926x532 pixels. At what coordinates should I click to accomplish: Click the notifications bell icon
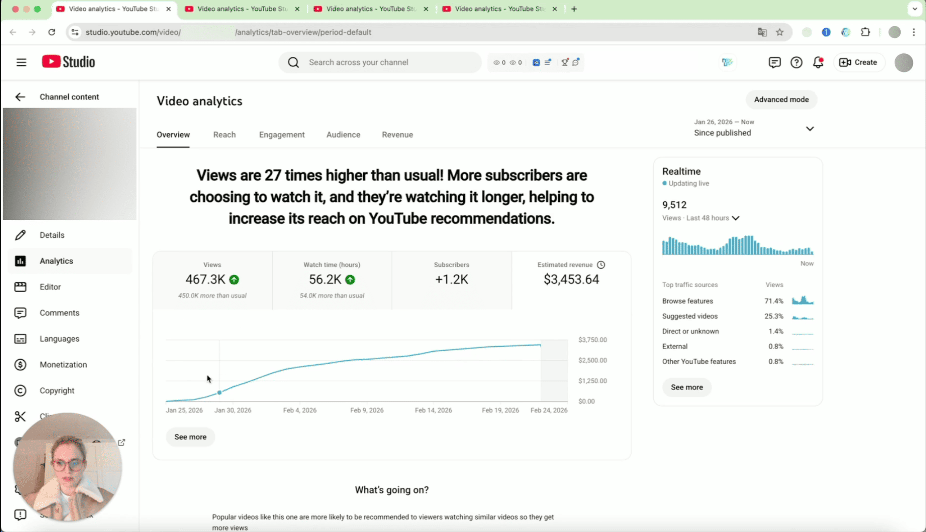click(x=818, y=62)
